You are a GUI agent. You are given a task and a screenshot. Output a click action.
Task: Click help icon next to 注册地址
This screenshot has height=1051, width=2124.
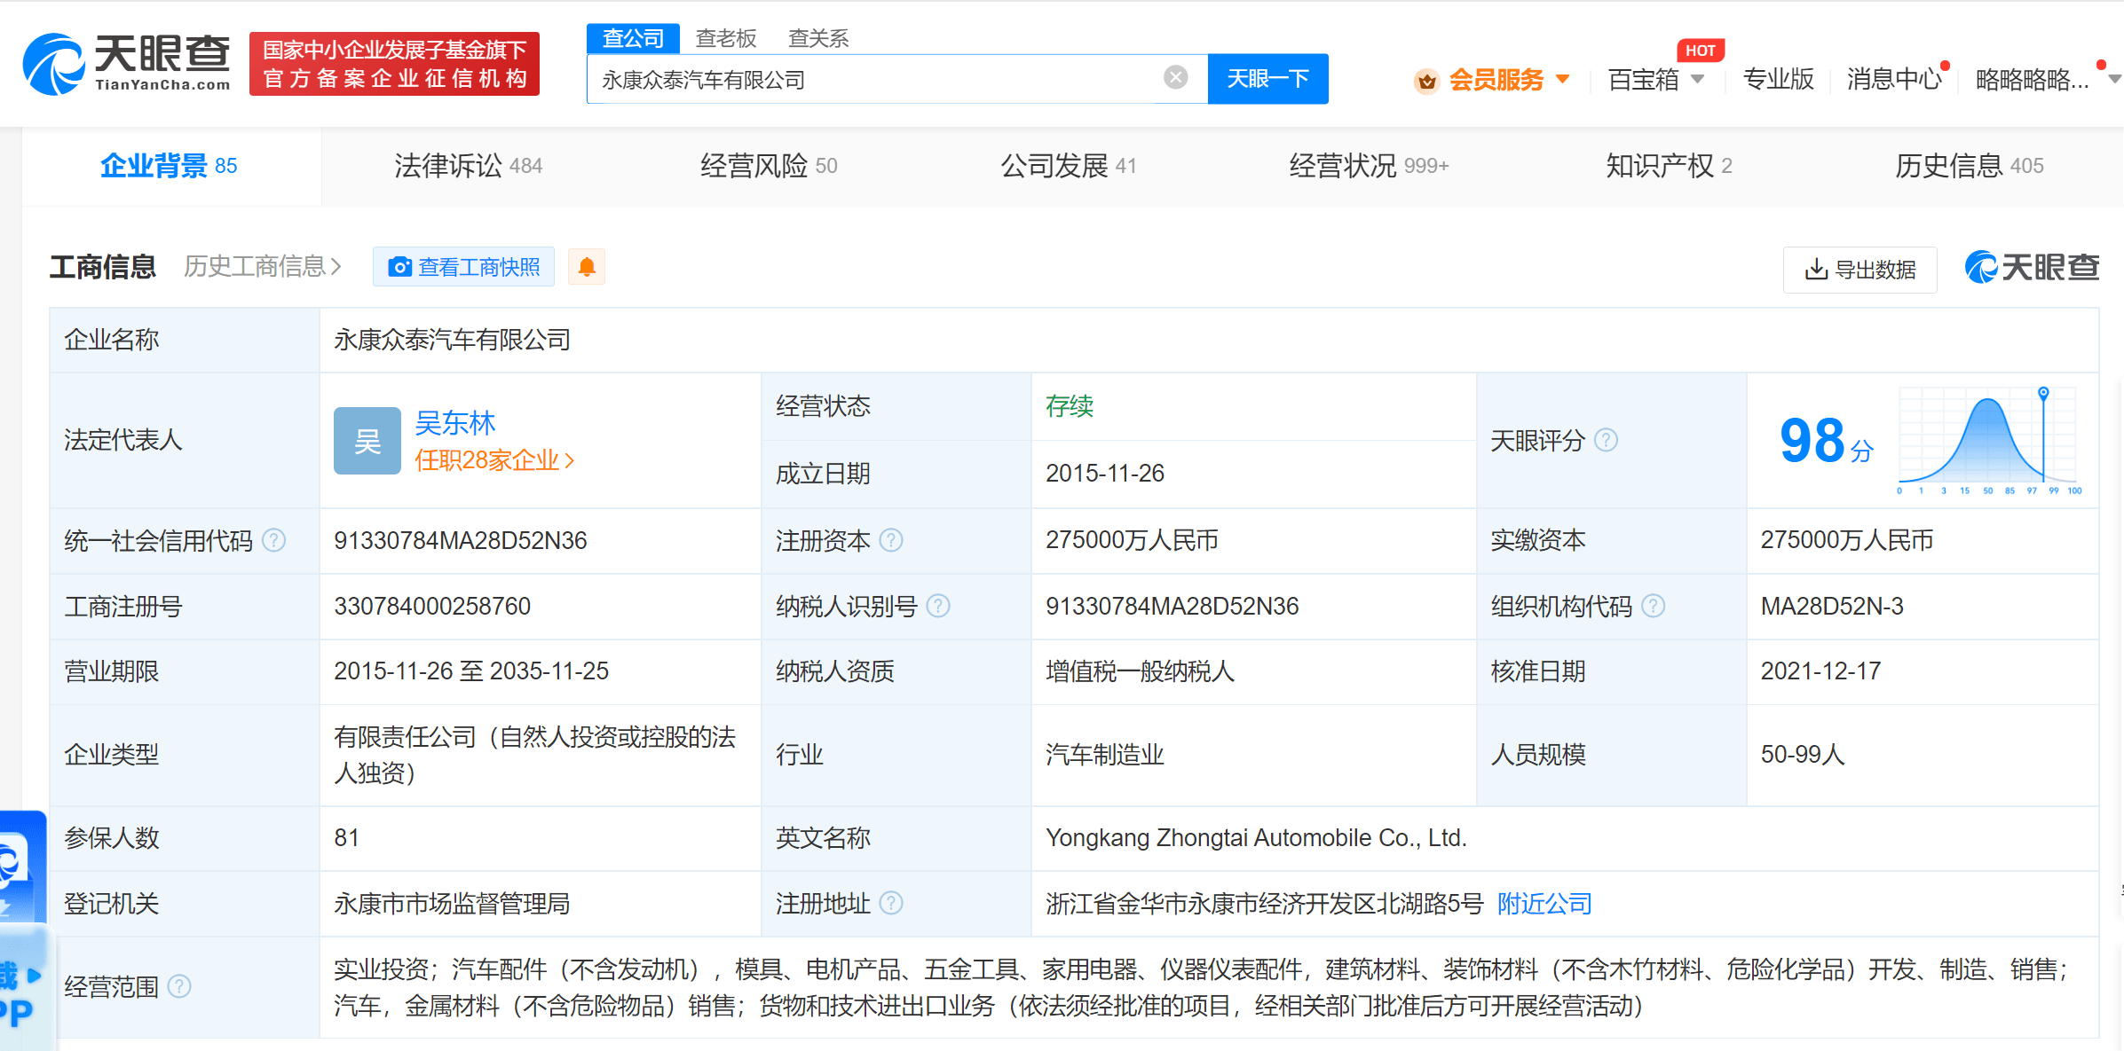point(891,903)
